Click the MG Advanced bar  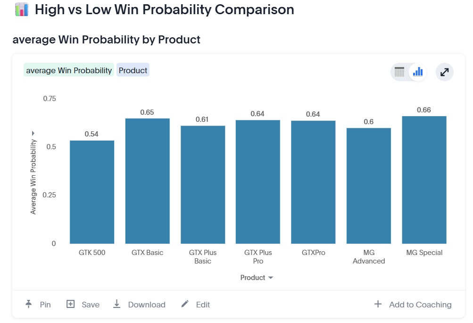(369, 186)
